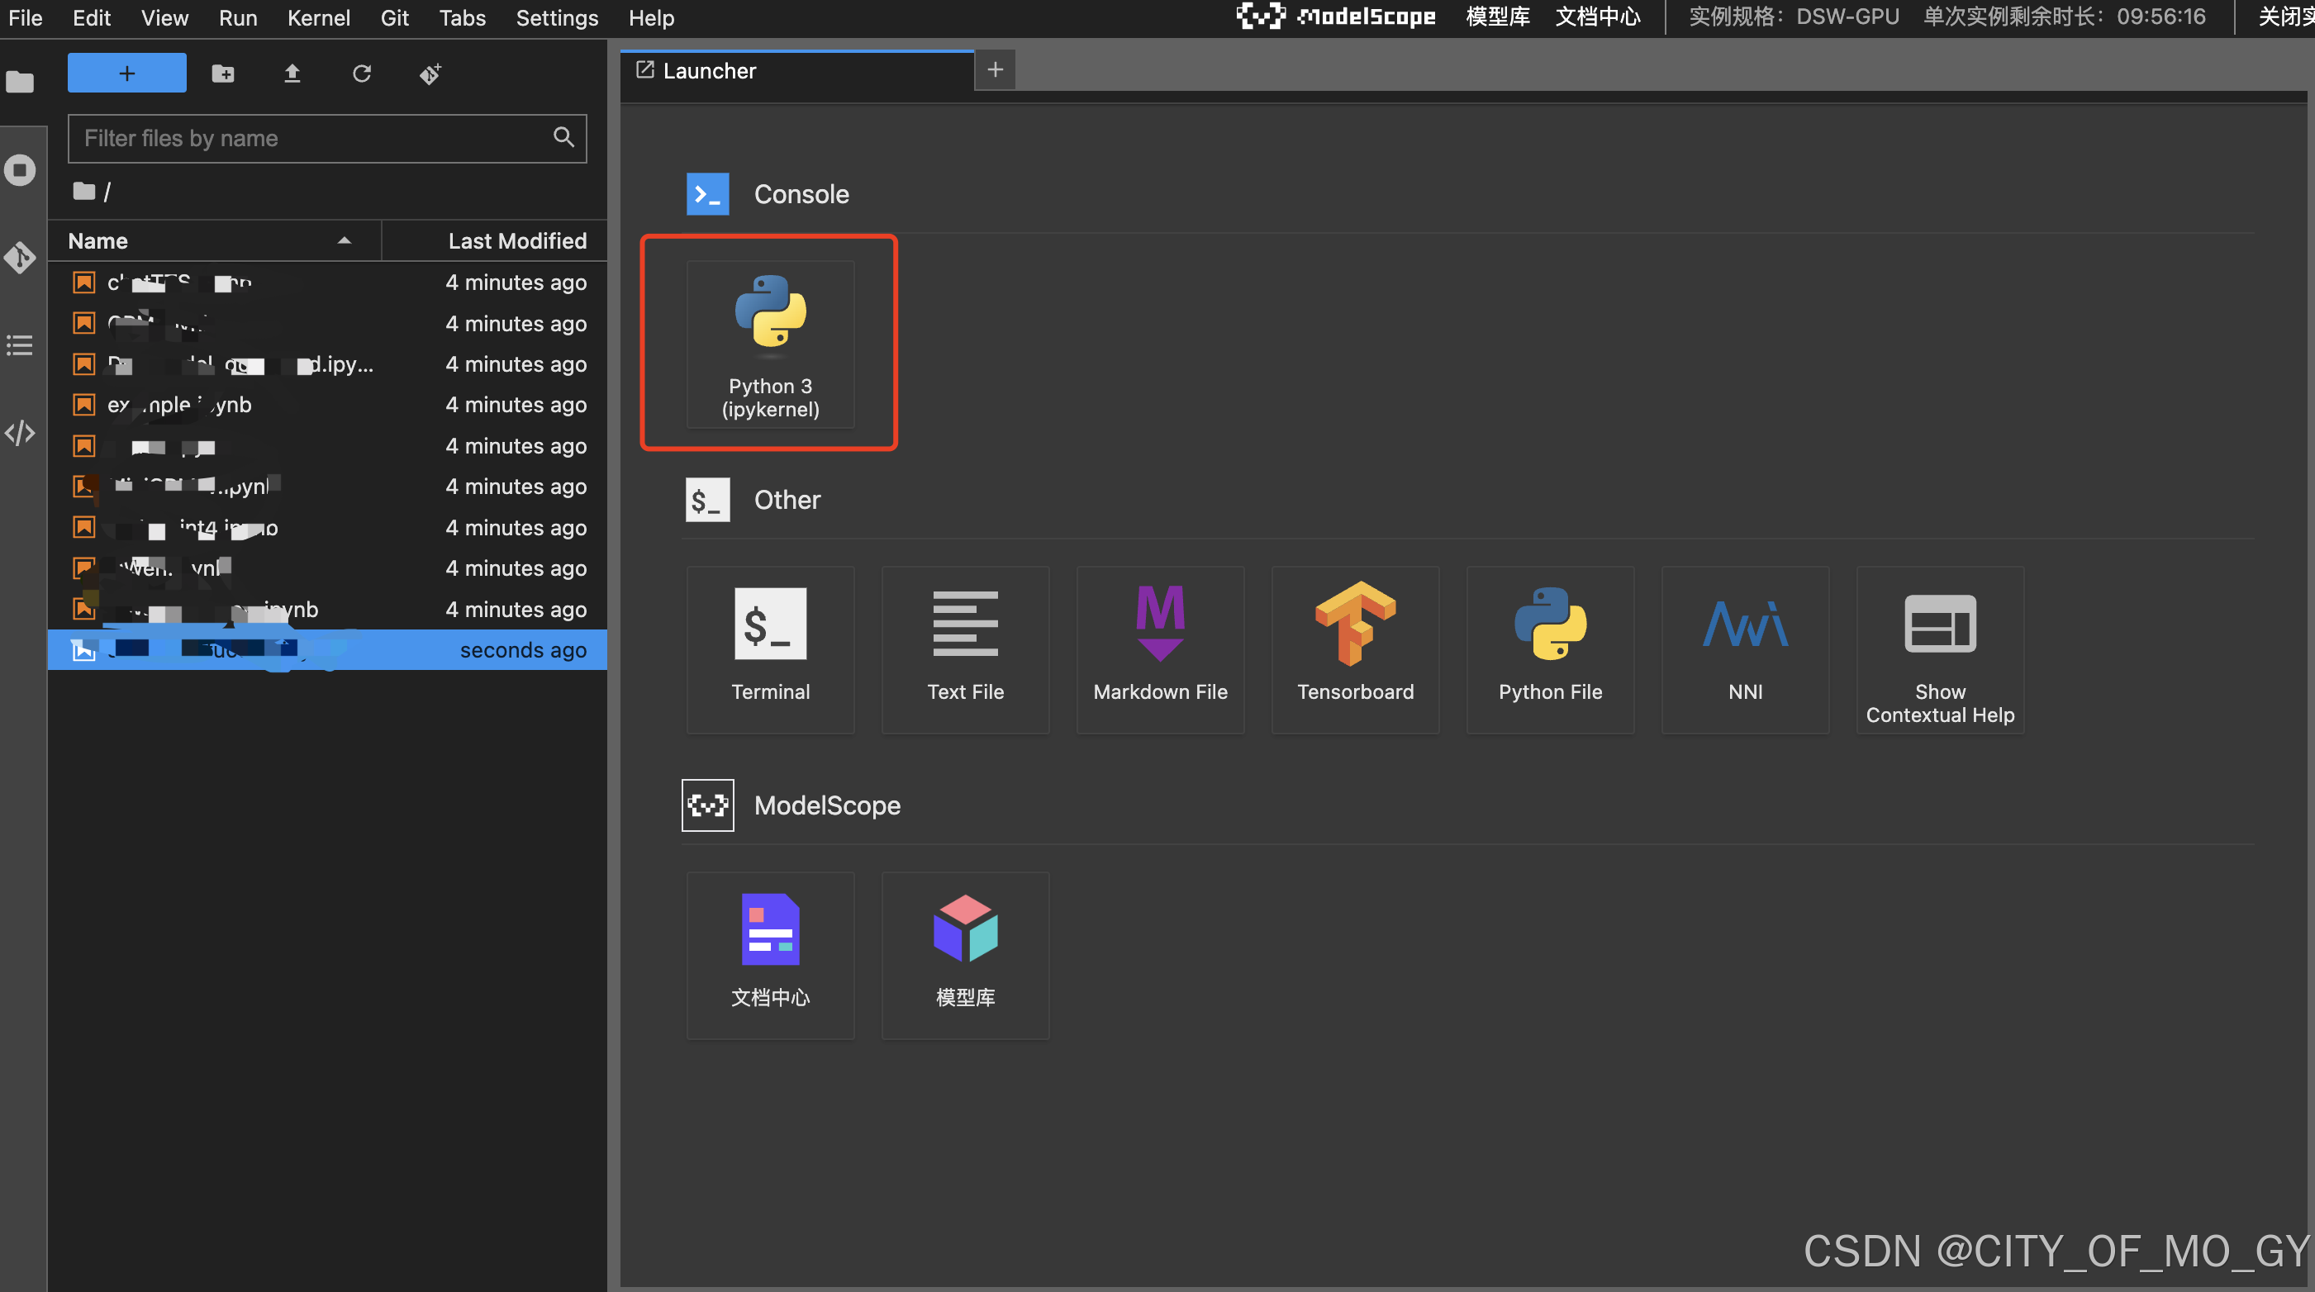Open the 模型库 launcher card
The image size is (2315, 1292).
point(965,955)
